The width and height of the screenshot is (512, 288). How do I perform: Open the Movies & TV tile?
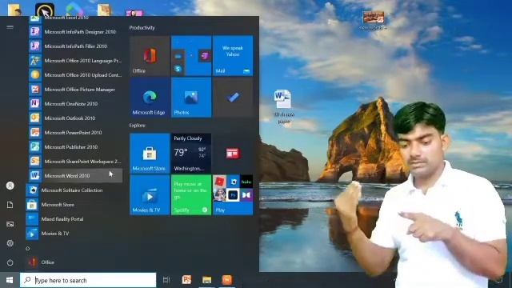[150, 195]
